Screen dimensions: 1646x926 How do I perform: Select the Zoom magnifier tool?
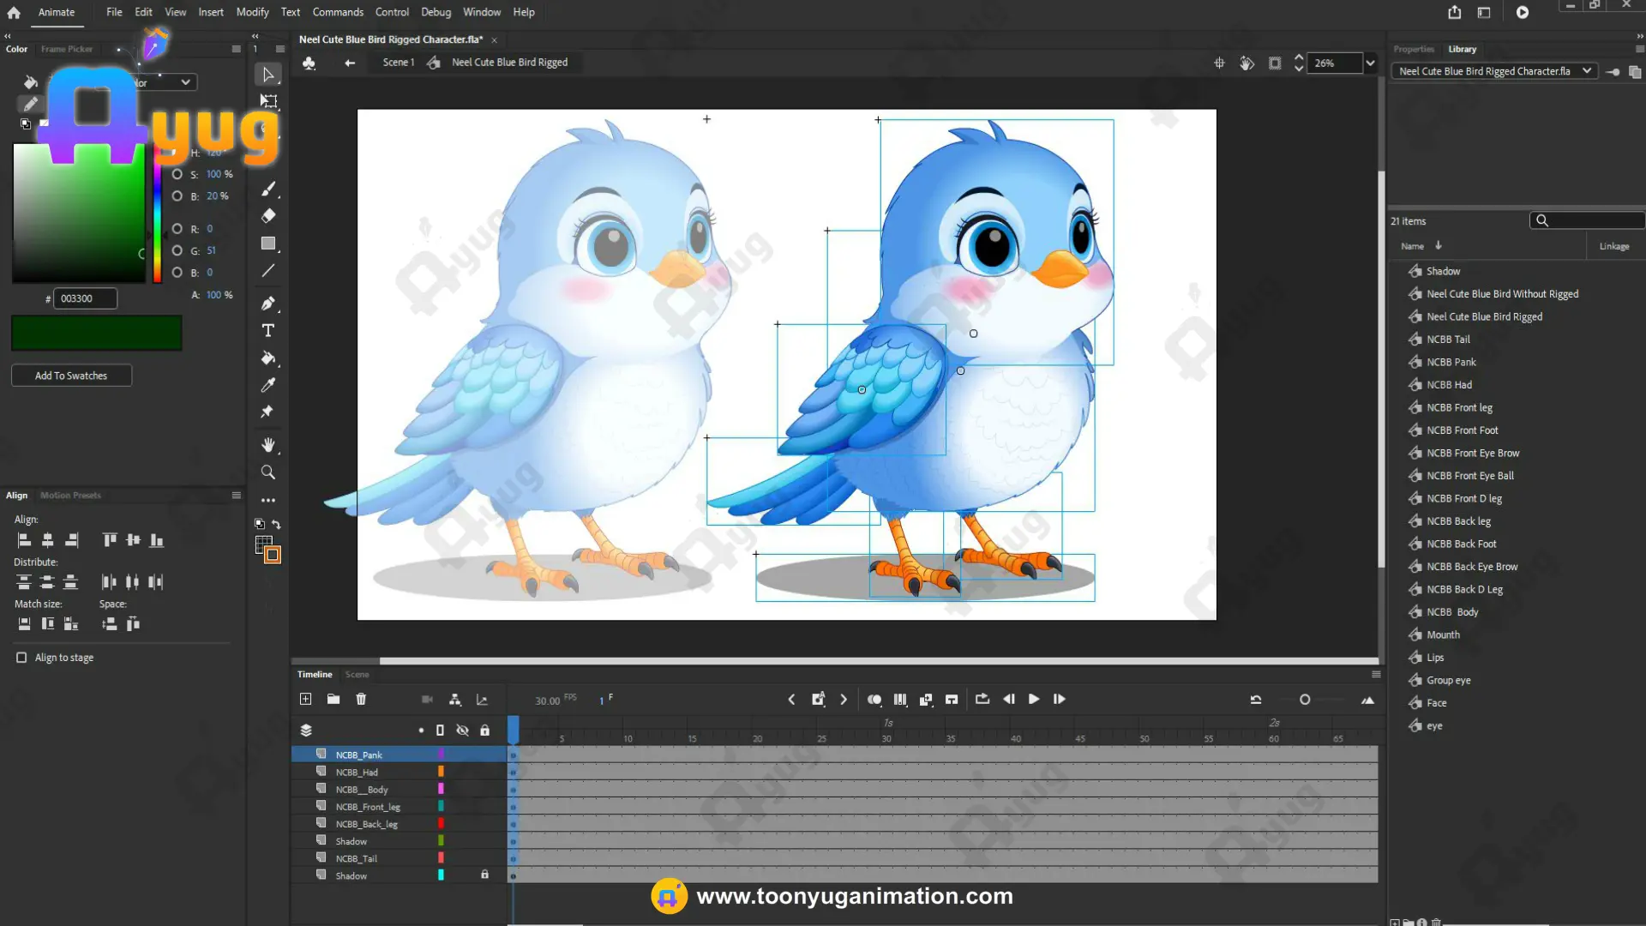(268, 472)
